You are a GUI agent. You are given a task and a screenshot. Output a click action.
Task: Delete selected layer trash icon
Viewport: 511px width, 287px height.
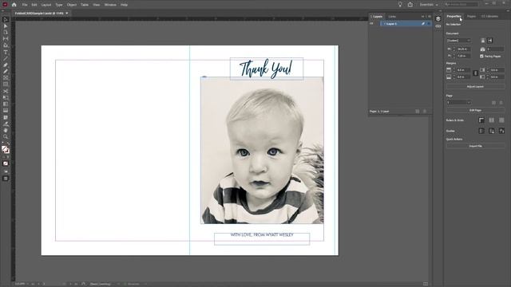pos(425,112)
